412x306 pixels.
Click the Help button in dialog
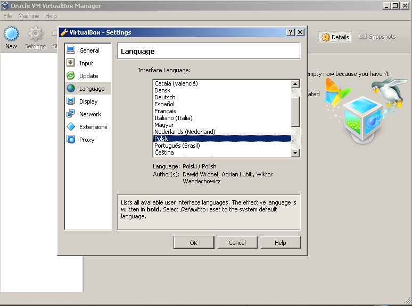pyautogui.click(x=281, y=243)
